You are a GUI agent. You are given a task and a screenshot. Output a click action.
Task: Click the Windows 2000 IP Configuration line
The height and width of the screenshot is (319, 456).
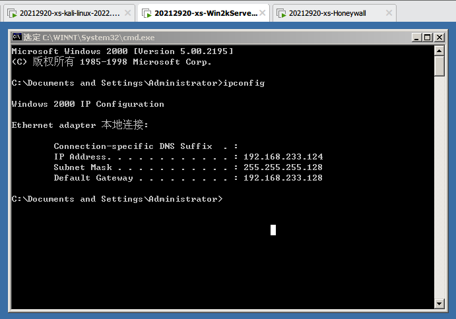point(88,104)
